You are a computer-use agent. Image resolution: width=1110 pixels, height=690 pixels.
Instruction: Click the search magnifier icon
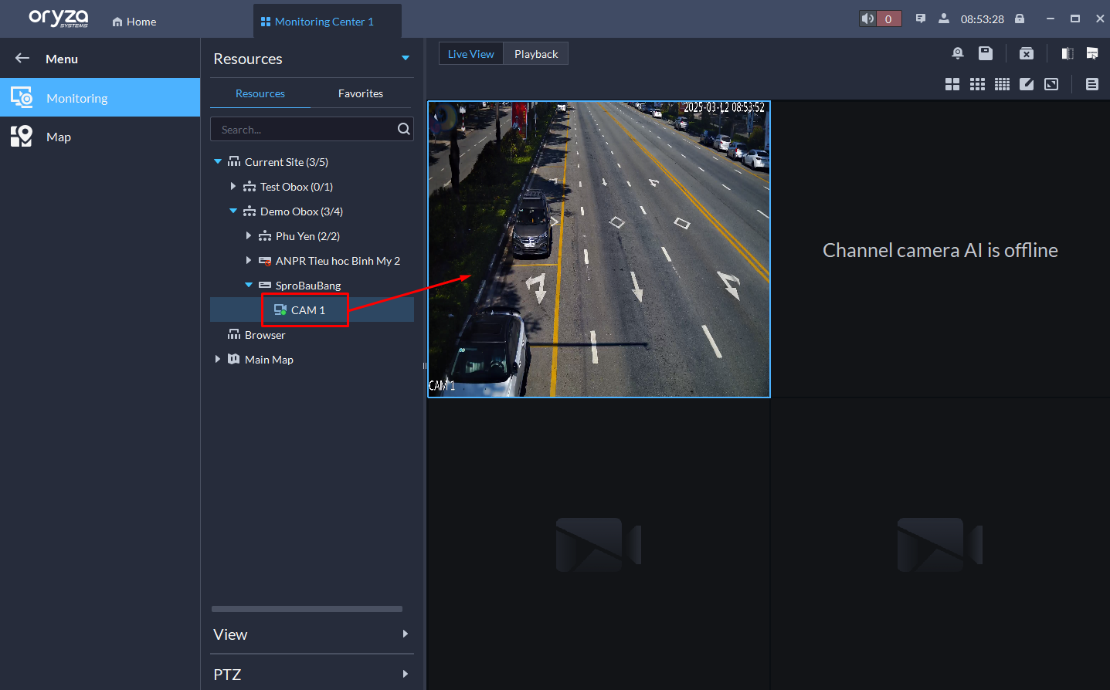[403, 129]
